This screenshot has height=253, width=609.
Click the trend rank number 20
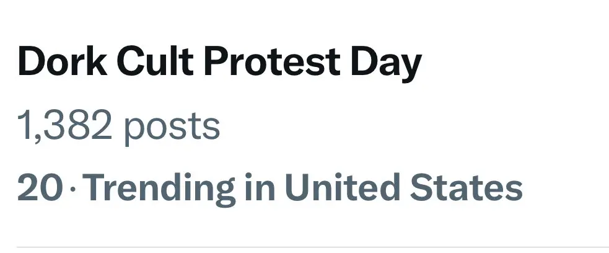click(39, 189)
